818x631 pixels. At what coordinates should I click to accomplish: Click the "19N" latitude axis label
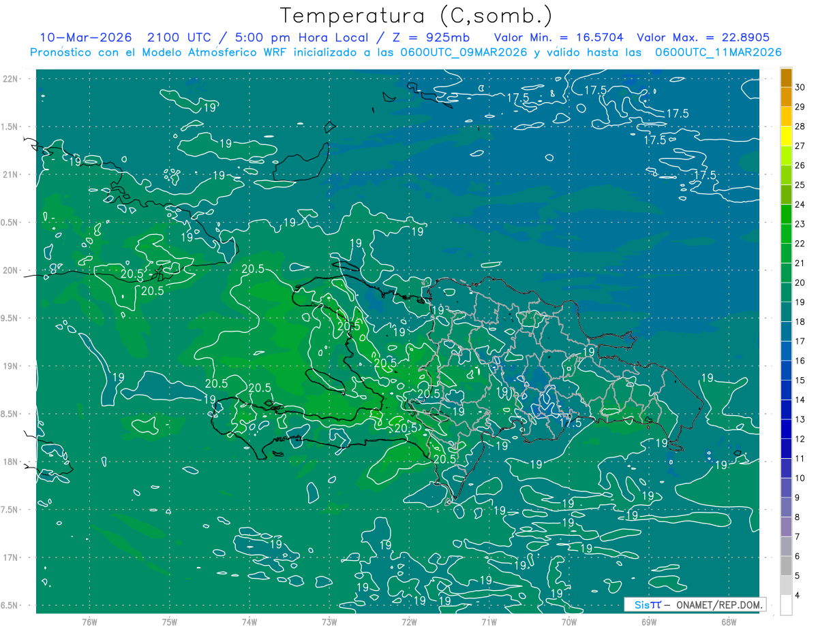tap(11, 366)
